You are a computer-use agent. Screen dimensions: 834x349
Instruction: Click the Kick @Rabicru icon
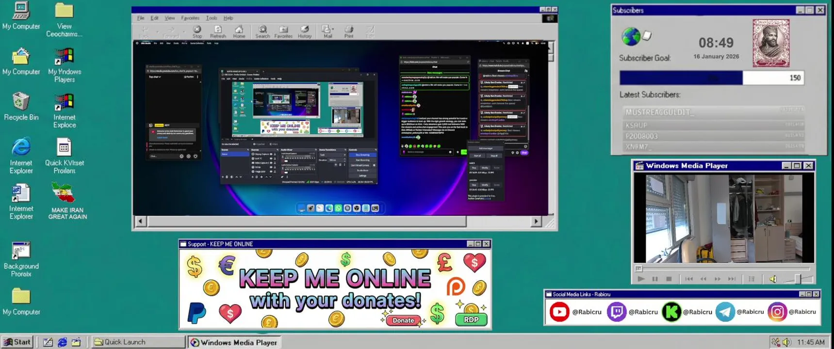(x=671, y=312)
